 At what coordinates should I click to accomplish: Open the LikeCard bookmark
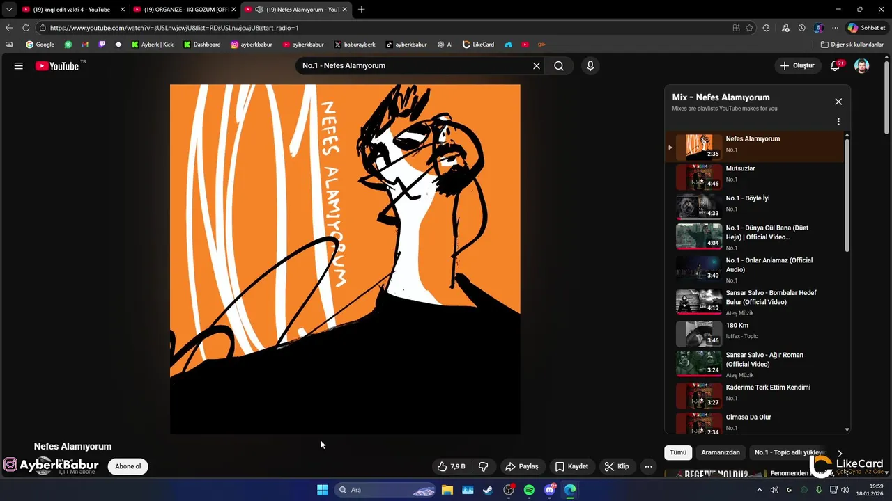478,45
